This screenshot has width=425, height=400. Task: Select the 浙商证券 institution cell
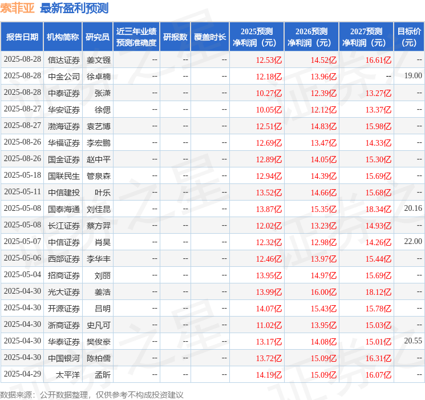click(64, 325)
